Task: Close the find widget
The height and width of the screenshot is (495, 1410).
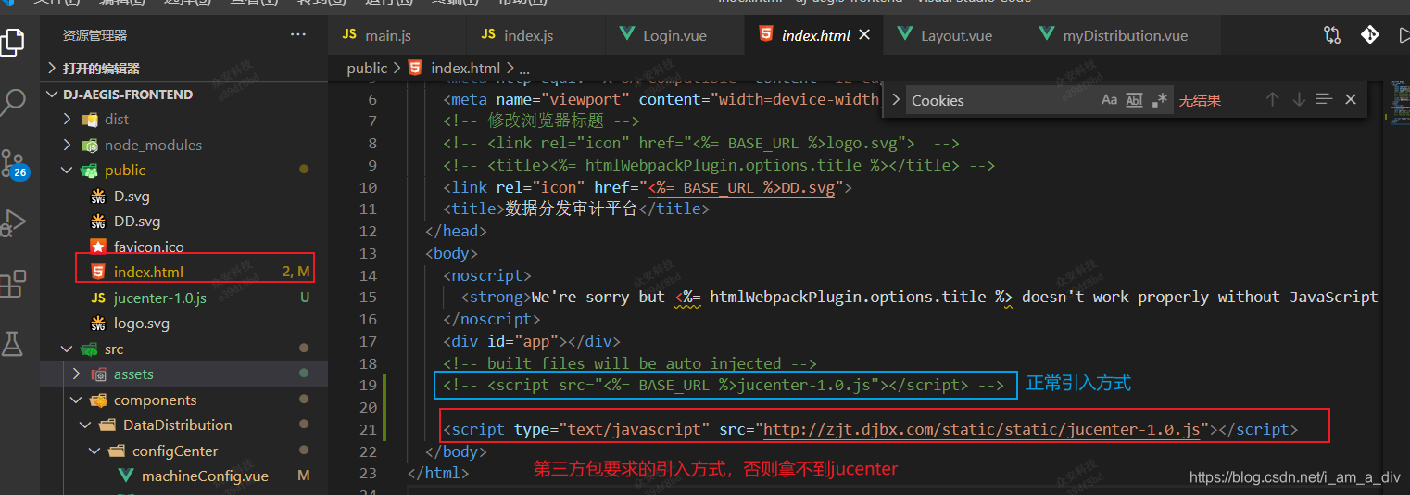Action: (x=1350, y=99)
